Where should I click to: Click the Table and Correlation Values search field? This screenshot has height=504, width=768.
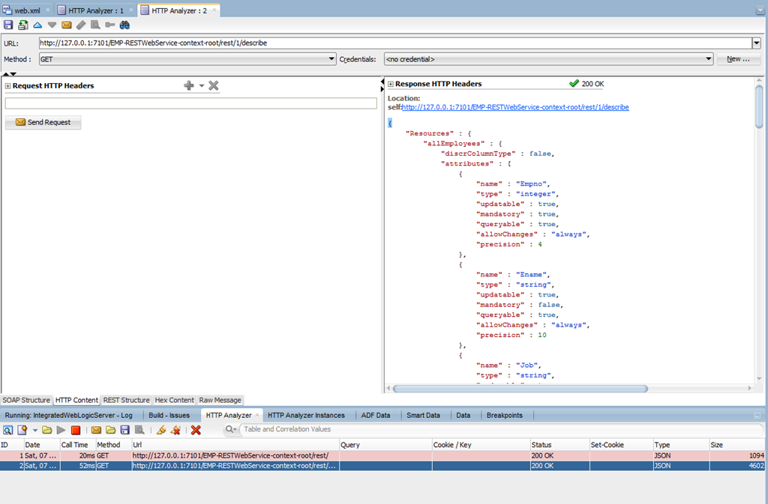pos(300,429)
